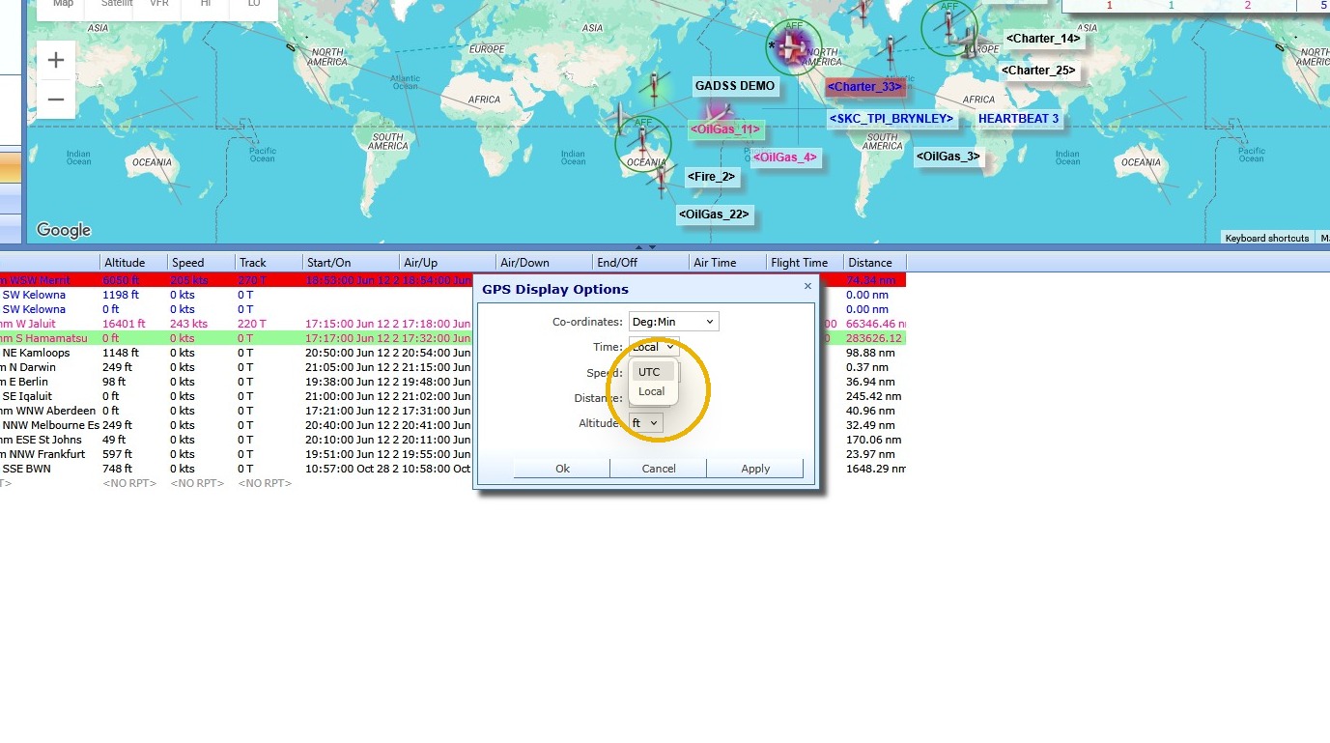Sort by the Distance column header
Screen dimensions: 1330x743
875,263
